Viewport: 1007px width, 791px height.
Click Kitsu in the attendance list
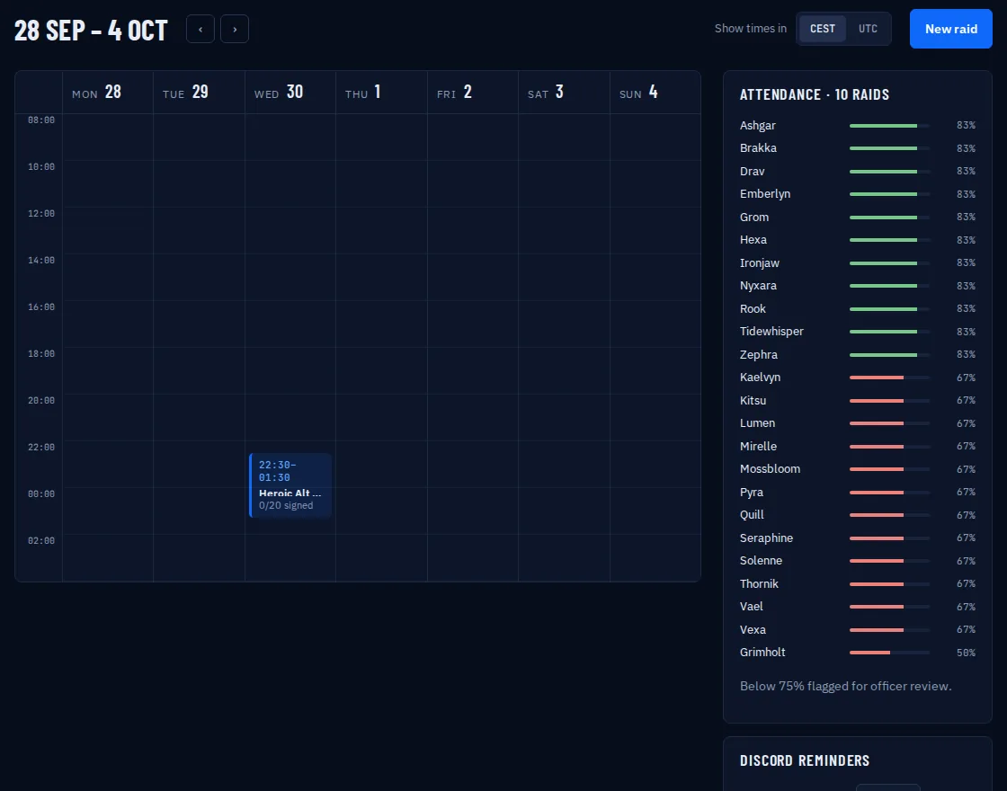[x=753, y=401]
